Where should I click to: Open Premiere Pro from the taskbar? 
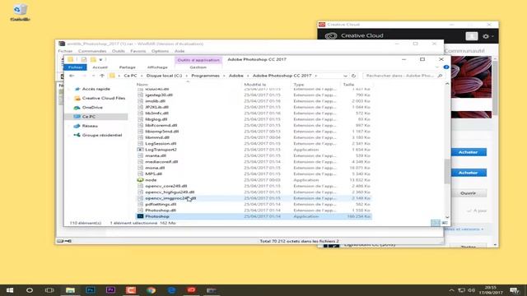110,290
